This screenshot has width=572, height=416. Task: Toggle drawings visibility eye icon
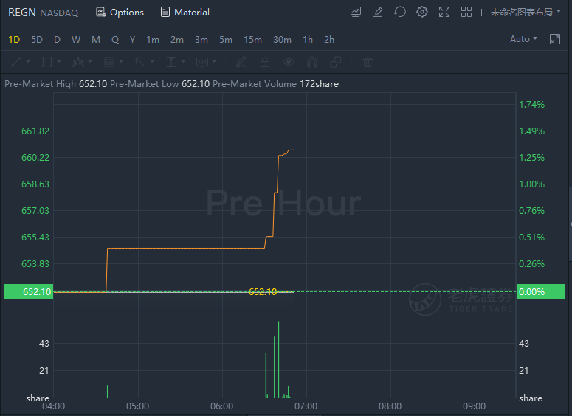289,62
